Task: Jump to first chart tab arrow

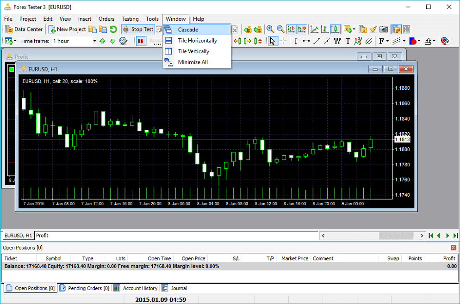Action: pyautogui.click(x=431, y=236)
